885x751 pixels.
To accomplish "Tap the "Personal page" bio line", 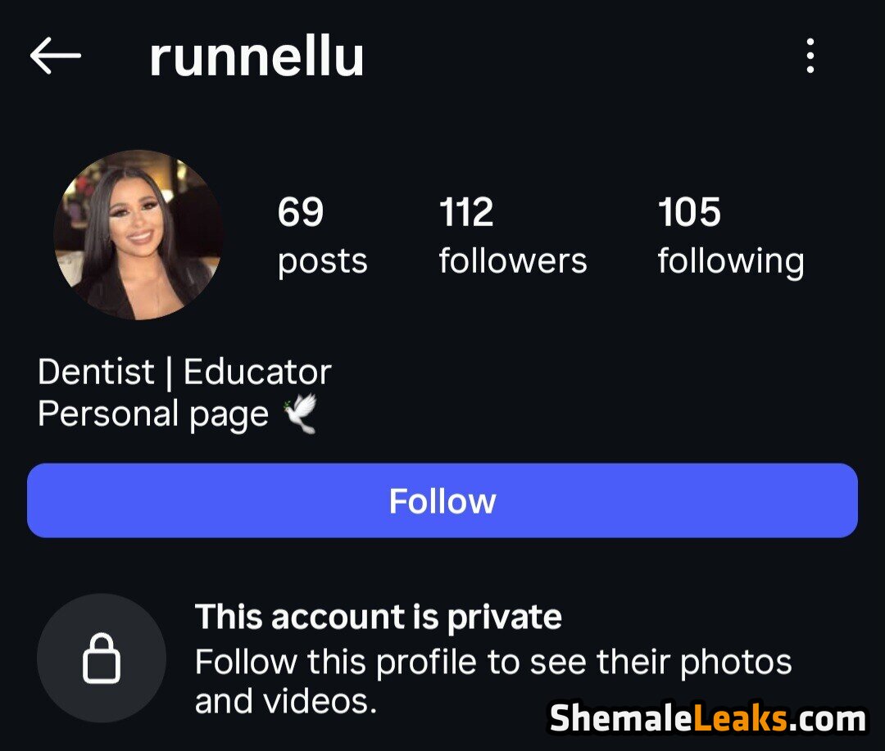I will (x=153, y=414).
